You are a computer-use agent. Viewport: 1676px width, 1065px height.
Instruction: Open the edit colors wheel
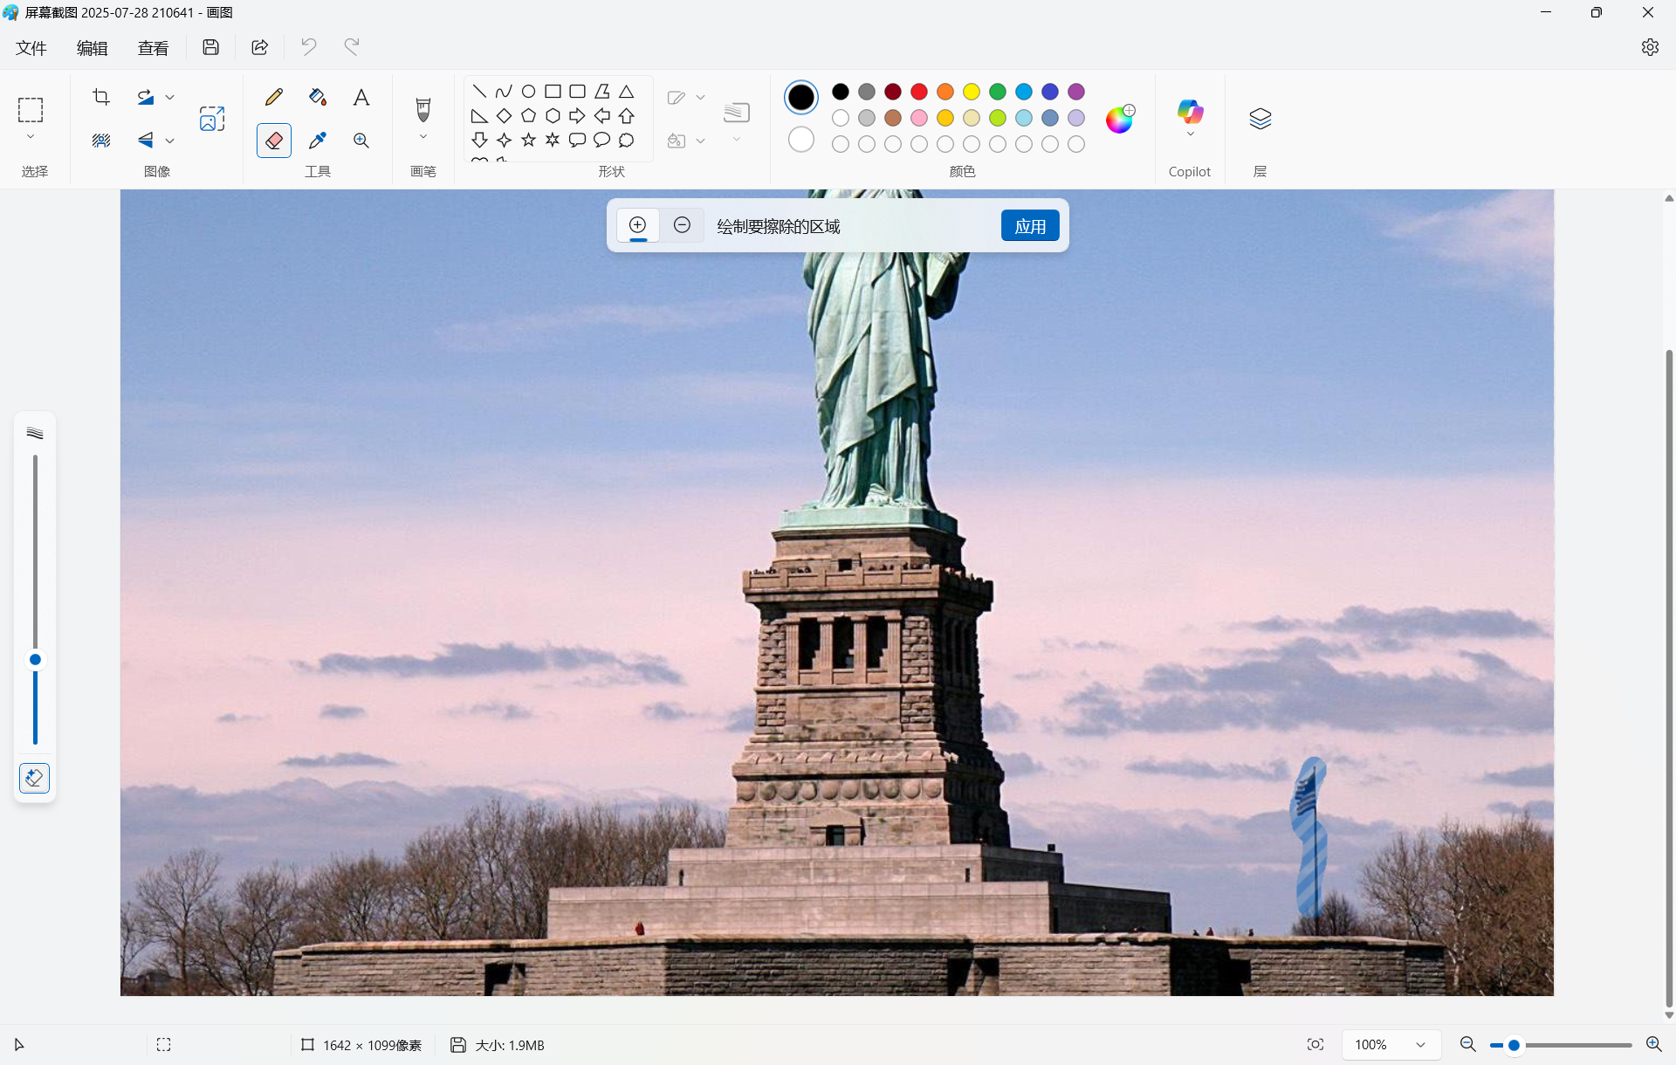[1120, 118]
